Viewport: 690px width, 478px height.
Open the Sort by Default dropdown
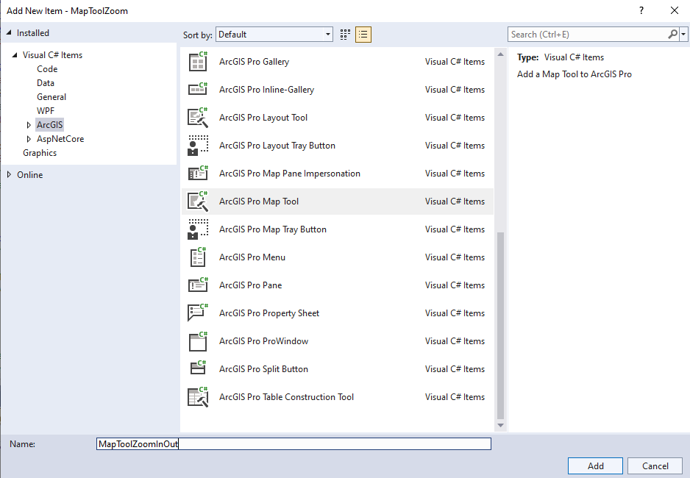pos(274,35)
